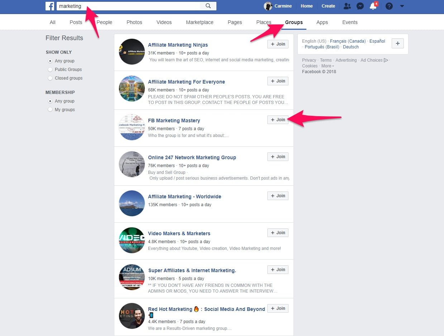Select the Groups tab
This screenshot has width=444, height=336.
pos(294,22)
